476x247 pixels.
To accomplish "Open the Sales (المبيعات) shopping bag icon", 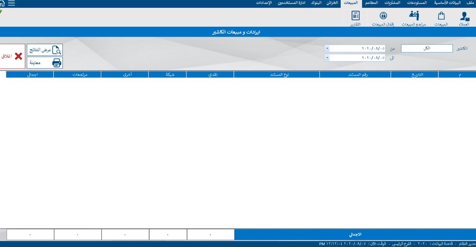I will tap(441, 19).
